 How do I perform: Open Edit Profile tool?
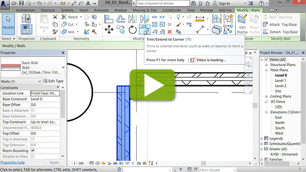click(242, 24)
